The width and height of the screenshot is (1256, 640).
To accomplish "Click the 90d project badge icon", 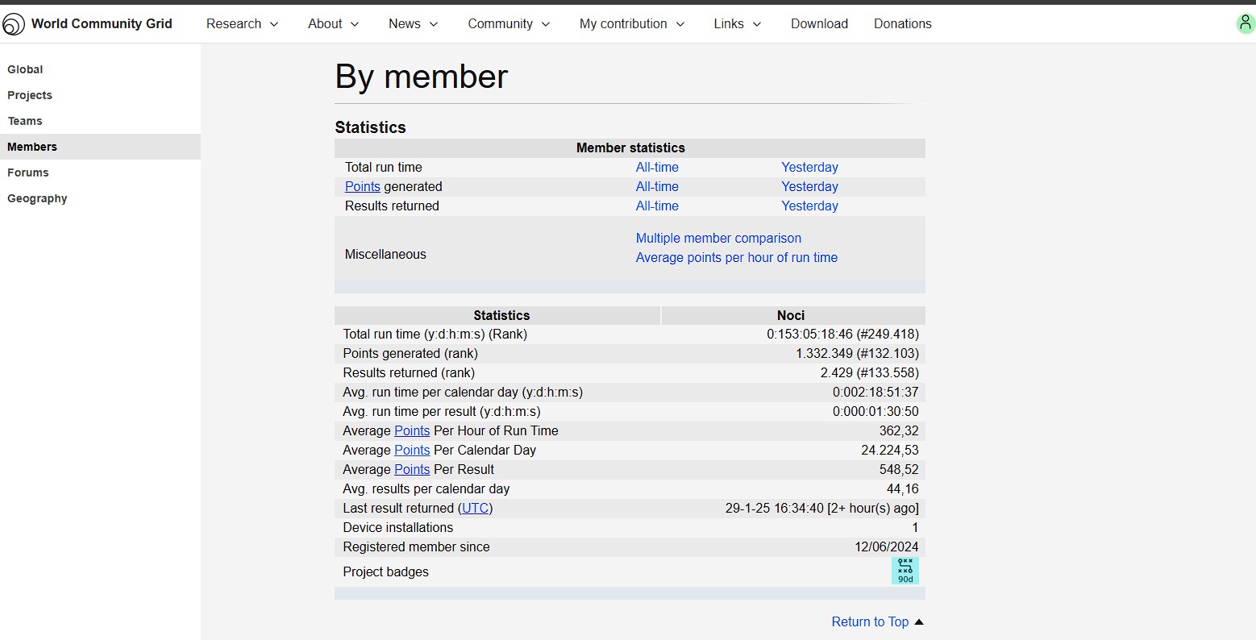I will pyautogui.click(x=905, y=571).
